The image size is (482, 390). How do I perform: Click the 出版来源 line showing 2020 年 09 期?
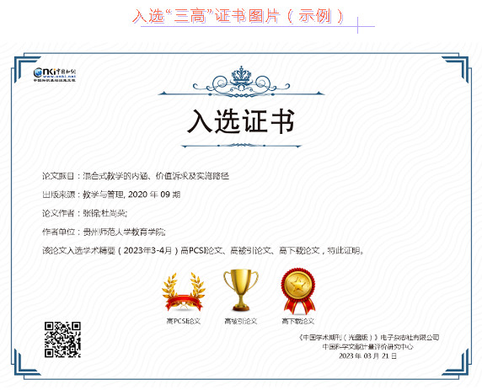[111, 195]
